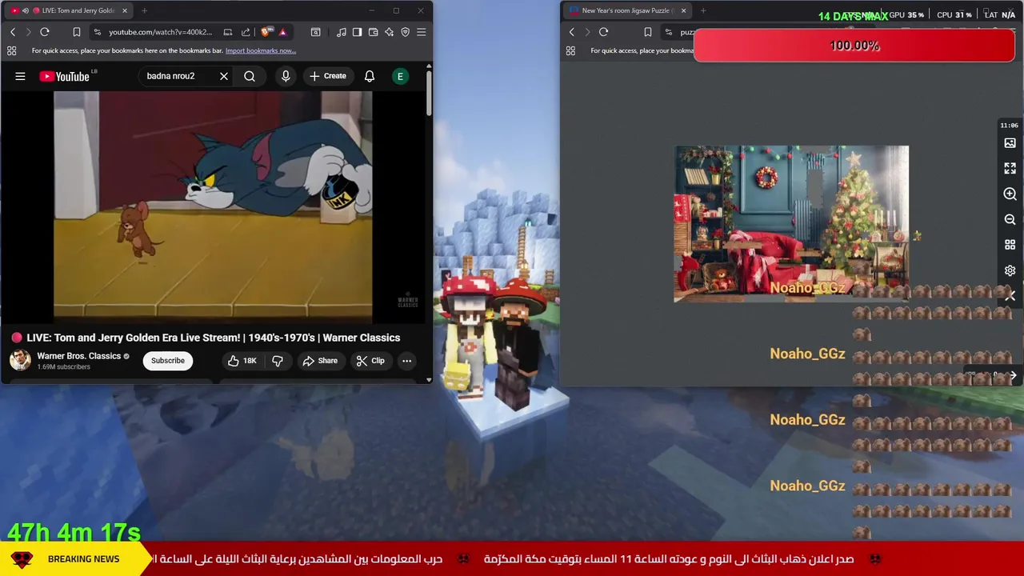
Task: Start voice search with the microphone icon
Action: [x=286, y=76]
